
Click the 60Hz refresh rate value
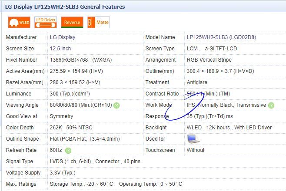click(56, 150)
